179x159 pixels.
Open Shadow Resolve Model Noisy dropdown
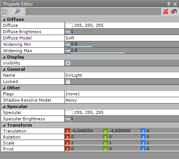(122, 100)
